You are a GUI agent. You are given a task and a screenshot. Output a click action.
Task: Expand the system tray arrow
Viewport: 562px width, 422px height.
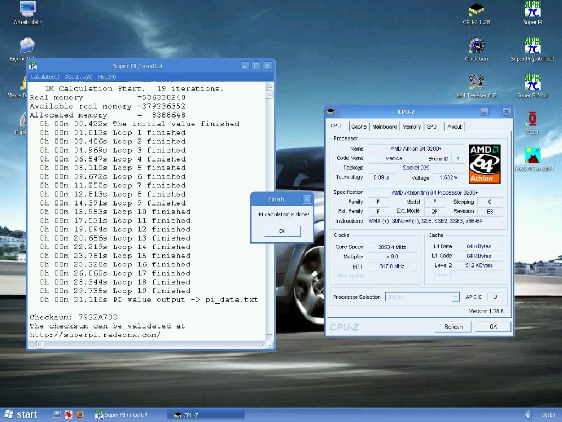pos(527,414)
